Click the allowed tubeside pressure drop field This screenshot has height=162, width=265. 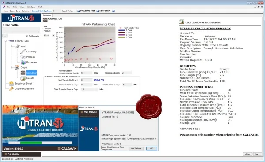(x=87, y=73)
